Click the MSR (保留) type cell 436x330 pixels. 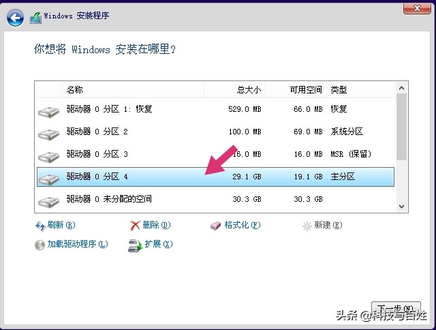pos(351,154)
